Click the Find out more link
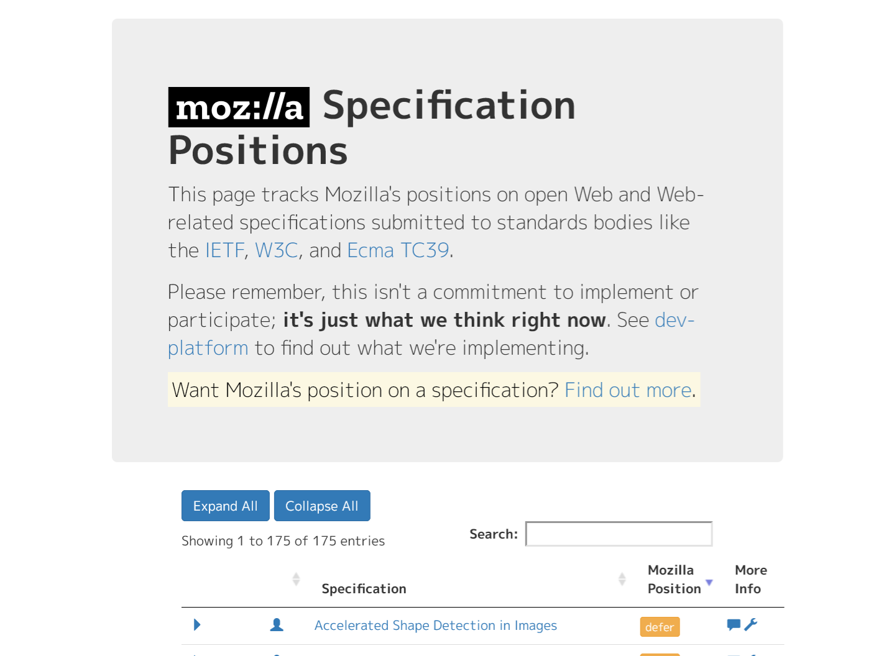 628,390
